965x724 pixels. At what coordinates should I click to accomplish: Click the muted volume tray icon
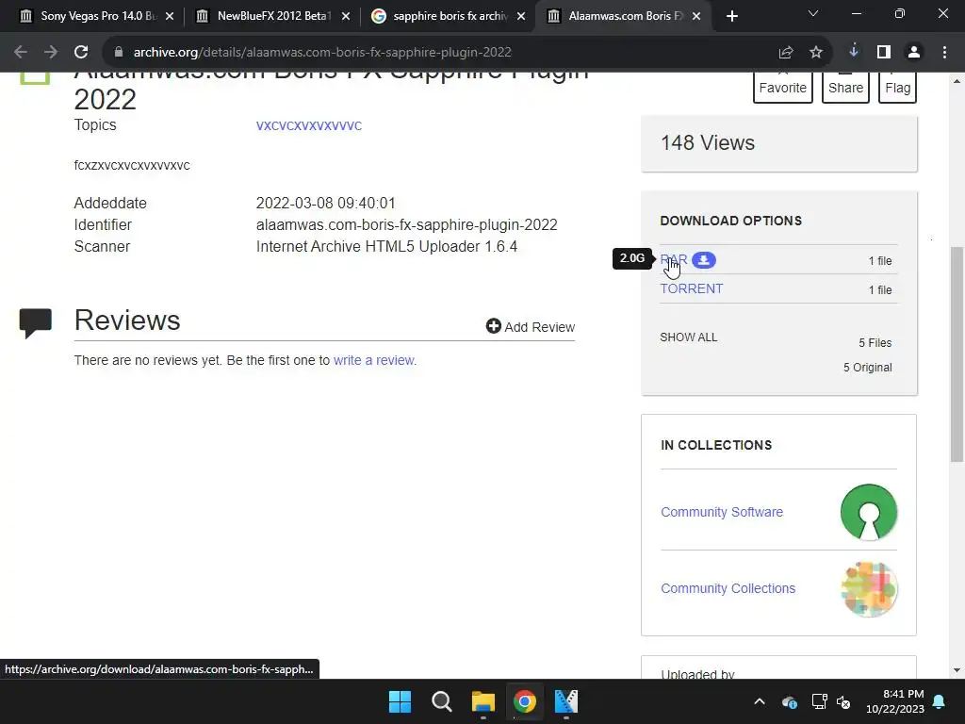(843, 701)
